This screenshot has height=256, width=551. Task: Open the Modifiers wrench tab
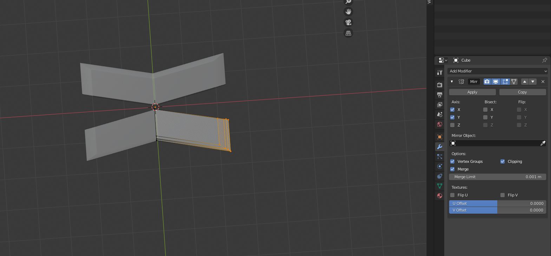pyautogui.click(x=440, y=147)
